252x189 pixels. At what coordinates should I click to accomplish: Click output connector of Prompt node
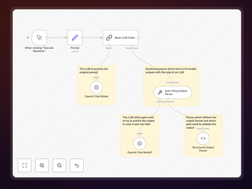82,37
